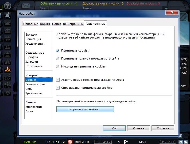Click 'Дружественные миссии: 0' in game header

click(x=103, y=3)
